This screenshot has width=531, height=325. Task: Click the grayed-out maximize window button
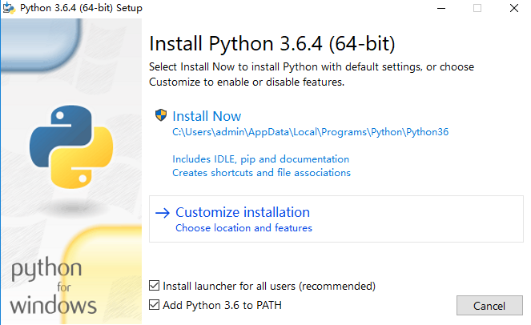coord(478,8)
